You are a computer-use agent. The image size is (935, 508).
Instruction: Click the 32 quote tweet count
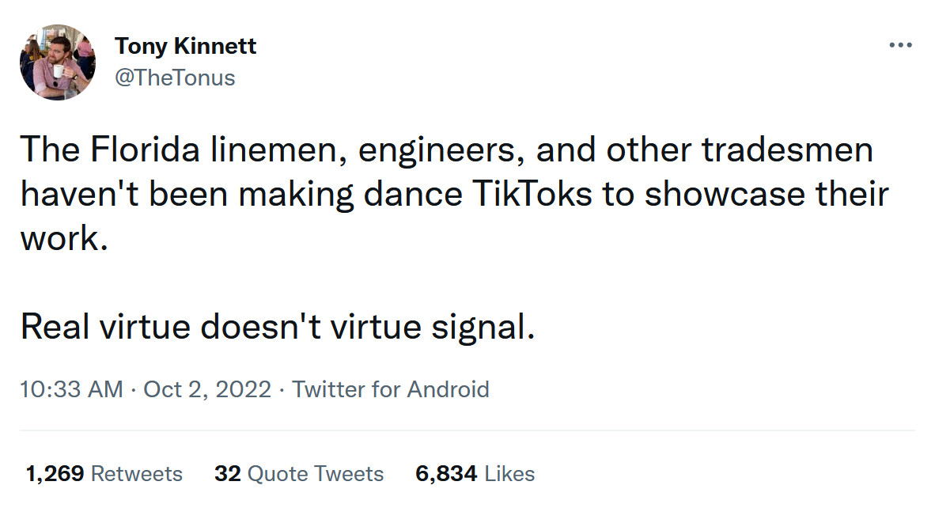(228, 474)
